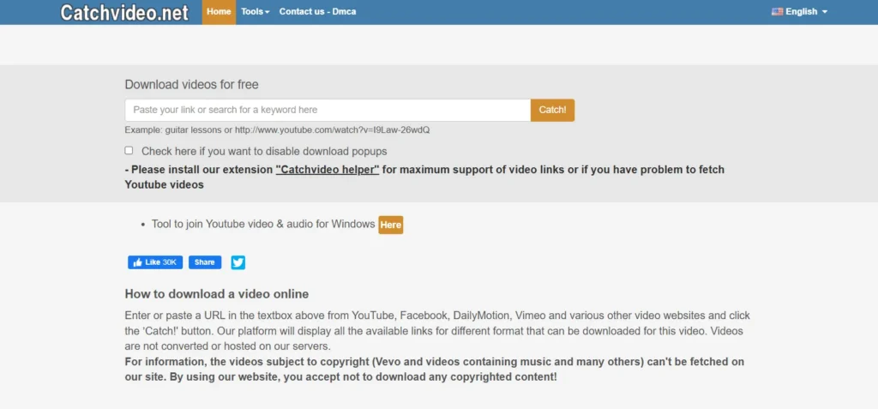
Task: Click the US flag language icon
Action: pos(777,12)
